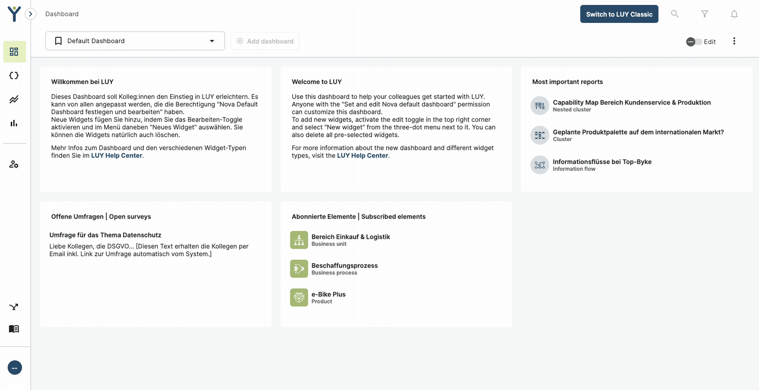Screen dimensions: 759x390
Task: Open the filter funnel icon
Action: coord(705,14)
